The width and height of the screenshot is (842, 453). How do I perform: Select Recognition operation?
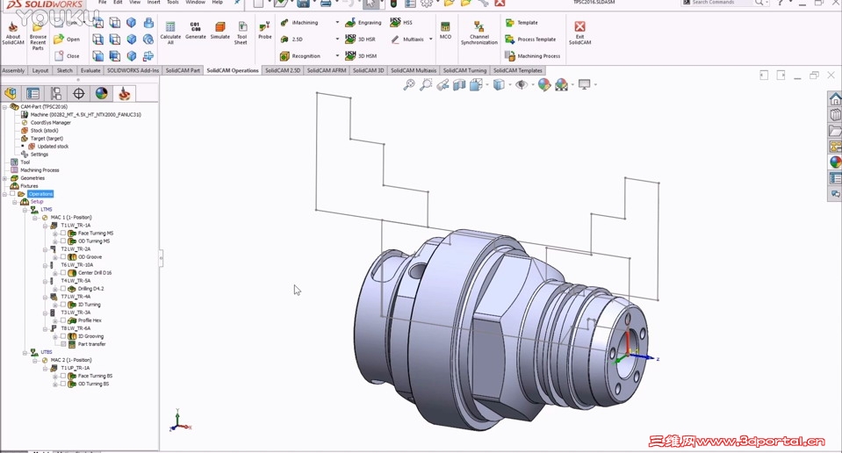(x=300, y=56)
